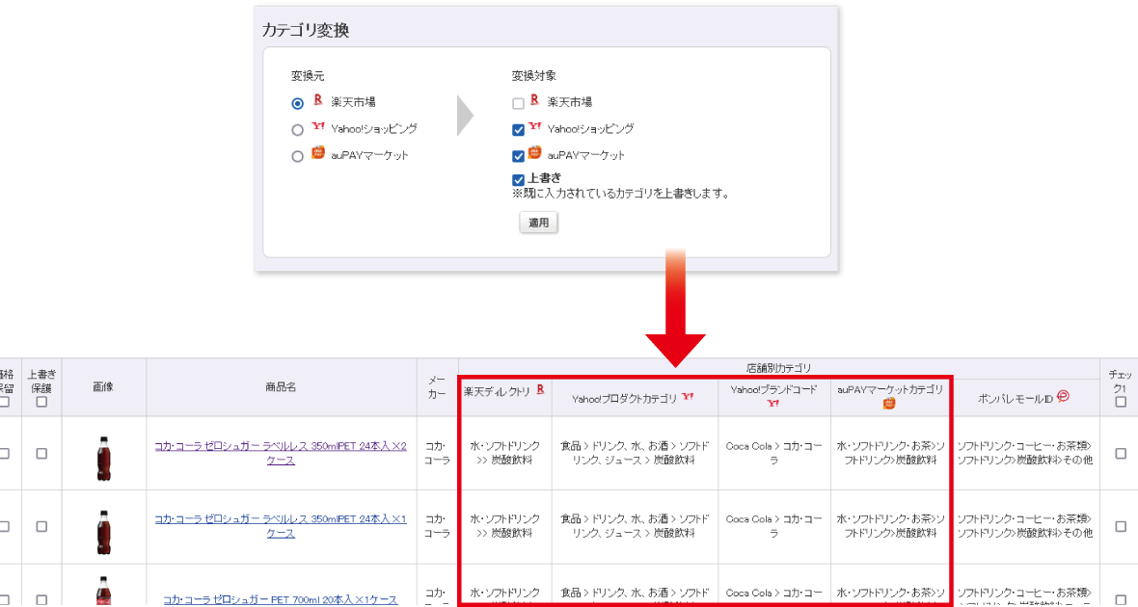The width and height of the screenshot is (1138, 607).
Task: Click the Y! icon in Yahoo!プロダクトカテゴリ header
Action: tap(688, 396)
